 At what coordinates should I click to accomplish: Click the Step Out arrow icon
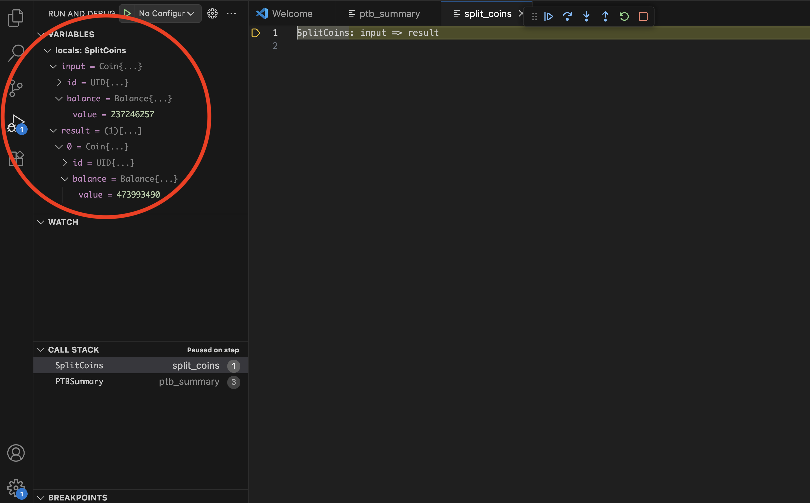(x=605, y=16)
